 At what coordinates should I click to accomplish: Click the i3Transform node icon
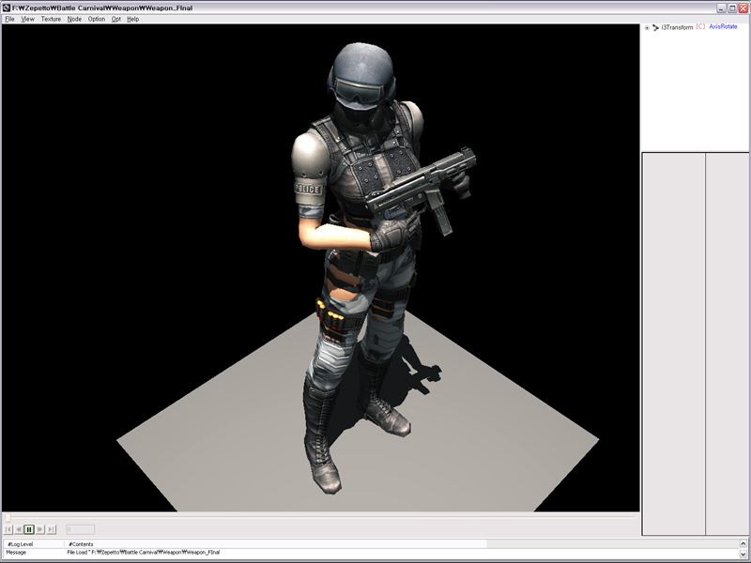[x=656, y=27]
